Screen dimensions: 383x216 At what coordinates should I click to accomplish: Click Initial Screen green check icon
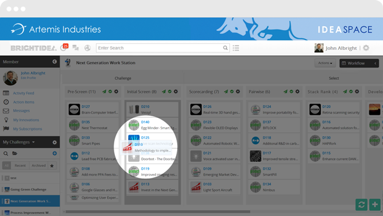click(170, 92)
